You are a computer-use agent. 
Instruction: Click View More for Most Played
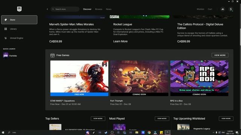(x=162, y=118)
